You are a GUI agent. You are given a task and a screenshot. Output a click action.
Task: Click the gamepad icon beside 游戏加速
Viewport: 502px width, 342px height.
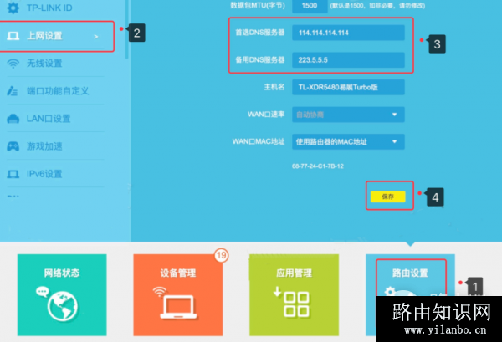click(13, 146)
